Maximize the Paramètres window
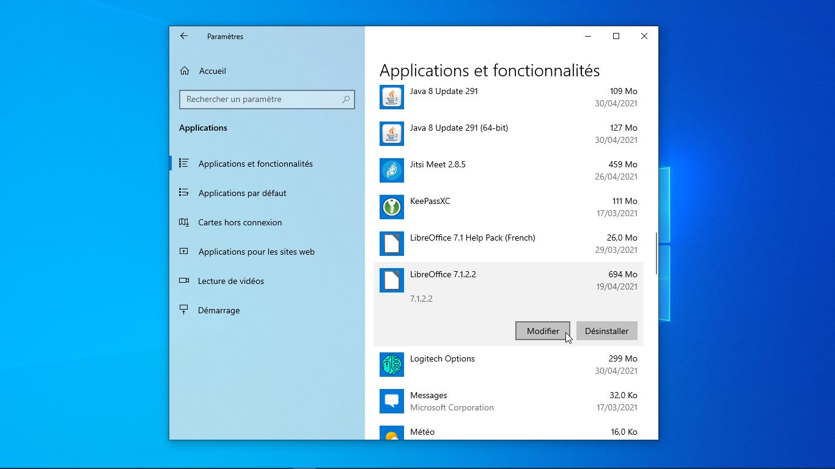835x469 pixels. 616,36
